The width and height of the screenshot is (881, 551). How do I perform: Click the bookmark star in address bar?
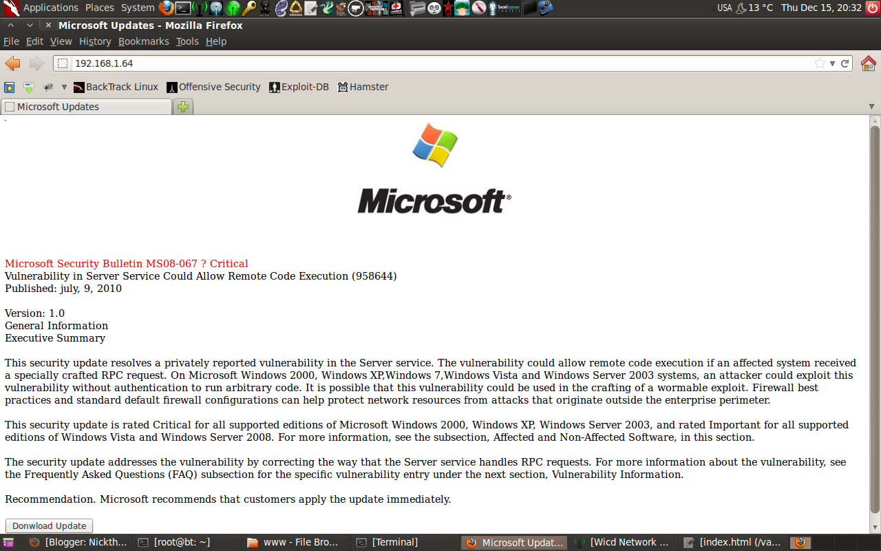coord(819,63)
